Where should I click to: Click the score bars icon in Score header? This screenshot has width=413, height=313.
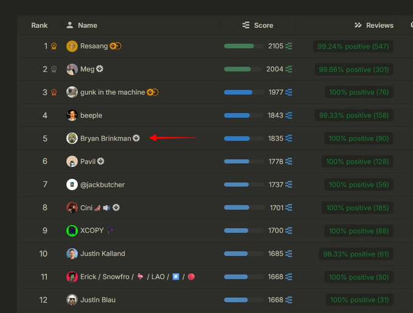pyautogui.click(x=246, y=25)
